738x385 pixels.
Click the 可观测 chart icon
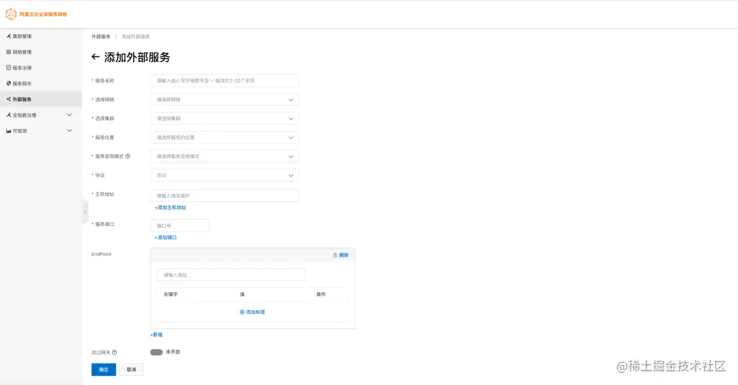[x=8, y=130]
